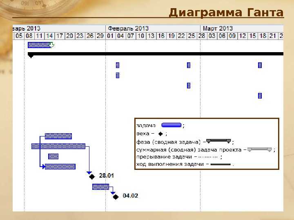Click day cell '19' in timeline header
294x220 pixels.
pos(171,36)
